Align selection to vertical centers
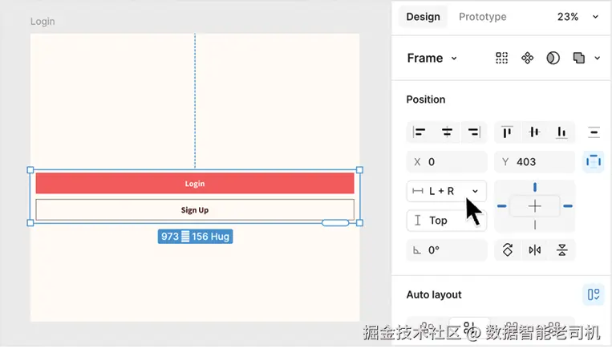The width and height of the screenshot is (612, 353). [534, 132]
